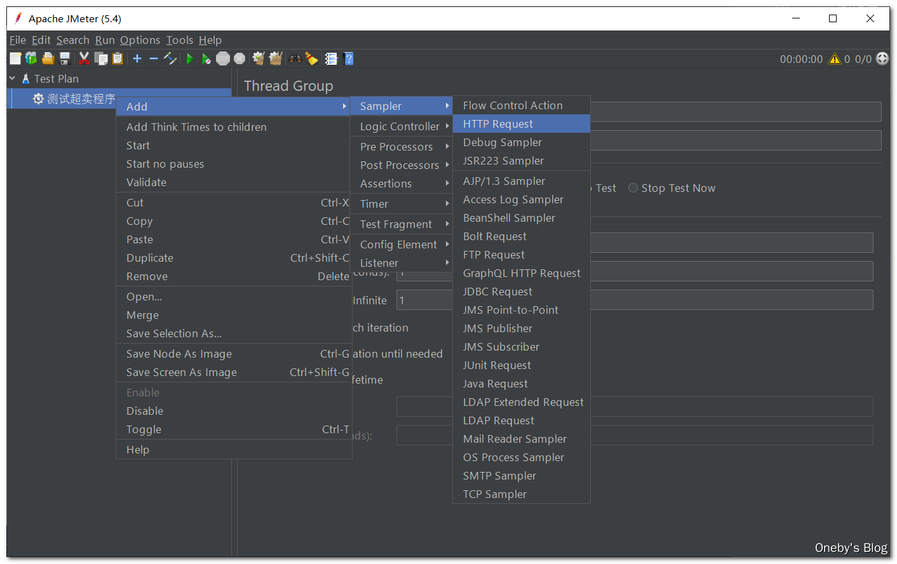Expand the Post Processors submenu
The image size is (897, 564).
(x=401, y=165)
